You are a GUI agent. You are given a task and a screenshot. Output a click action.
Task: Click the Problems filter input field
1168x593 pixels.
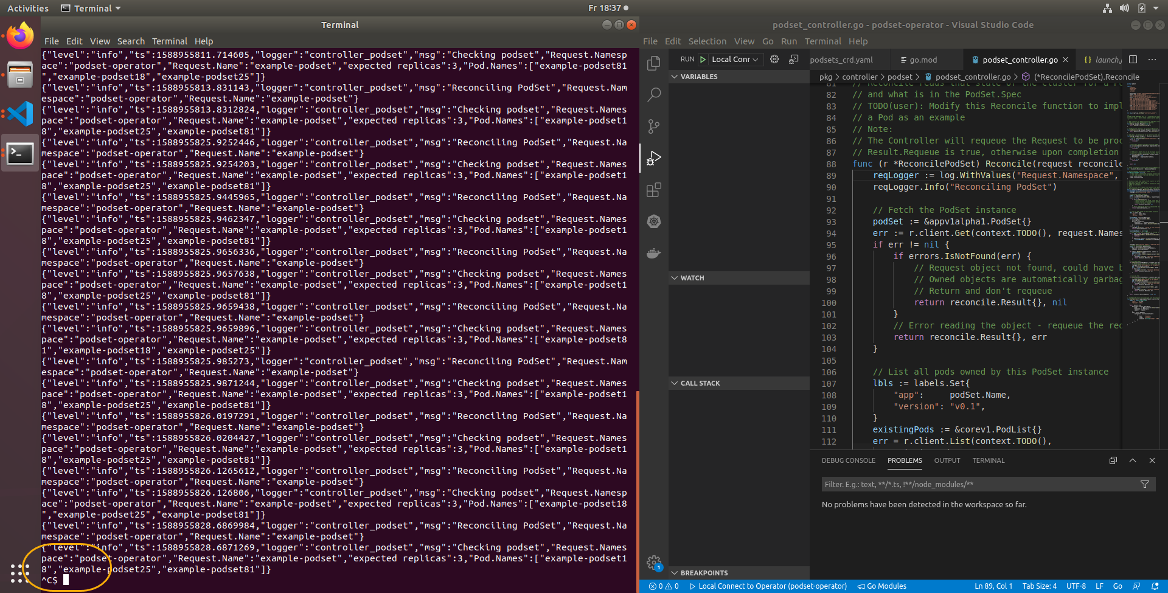tap(973, 484)
